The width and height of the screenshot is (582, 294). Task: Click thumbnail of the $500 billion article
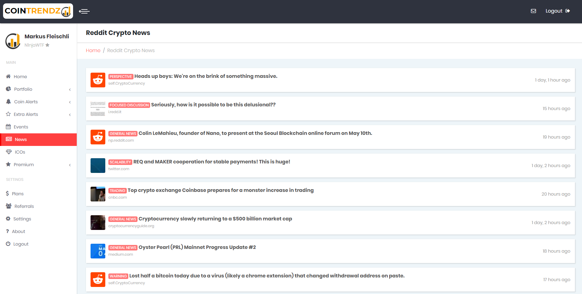[98, 223]
